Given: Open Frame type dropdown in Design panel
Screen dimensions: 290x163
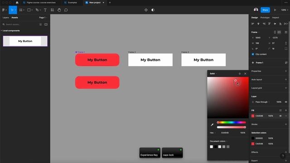Looking at the screenshot, I should tap(255, 32).
